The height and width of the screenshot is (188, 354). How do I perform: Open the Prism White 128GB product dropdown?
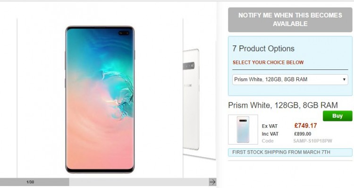click(290, 79)
